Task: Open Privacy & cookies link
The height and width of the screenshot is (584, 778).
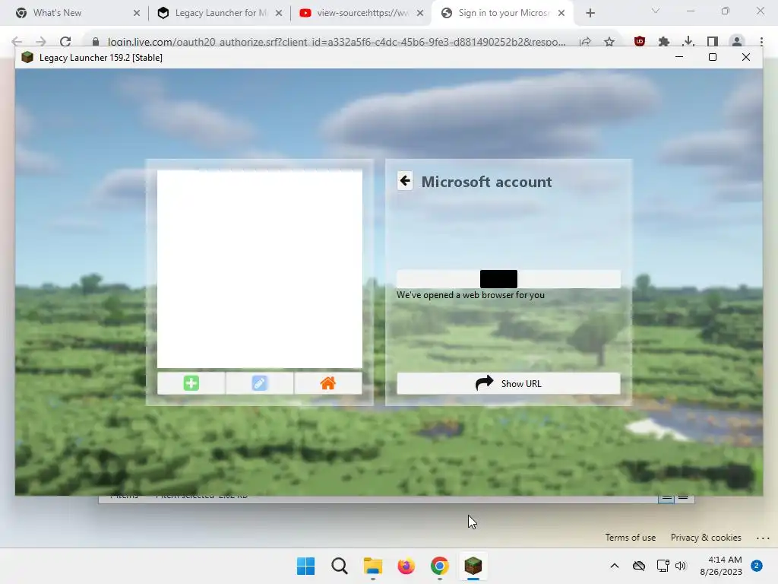Action: pos(706,538)
